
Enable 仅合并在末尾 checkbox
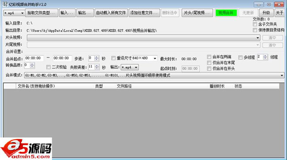click(x=209, y=63)
